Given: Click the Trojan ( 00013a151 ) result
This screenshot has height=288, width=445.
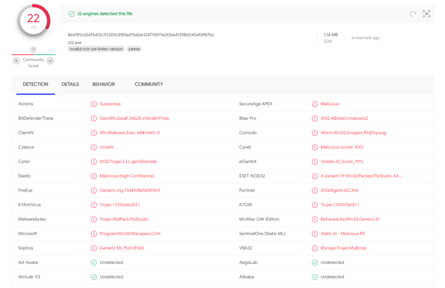Looking at the screenshot, I should [x=340, y=205].
